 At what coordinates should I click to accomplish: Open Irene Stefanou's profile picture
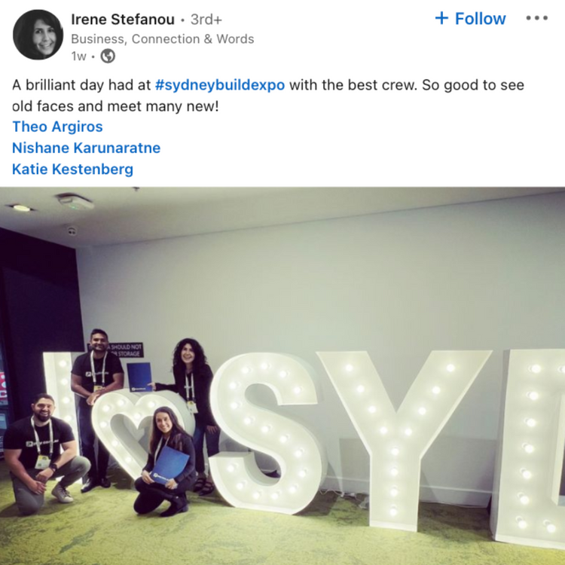click(38, 35)
